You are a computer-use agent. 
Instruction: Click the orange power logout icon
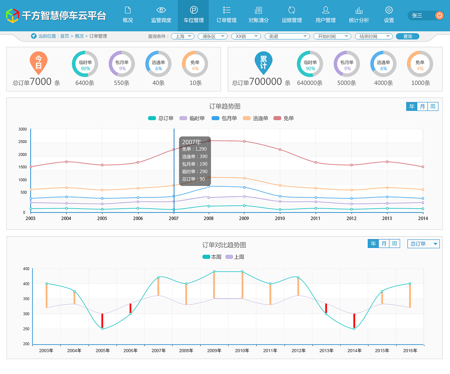tap(439, 15)
